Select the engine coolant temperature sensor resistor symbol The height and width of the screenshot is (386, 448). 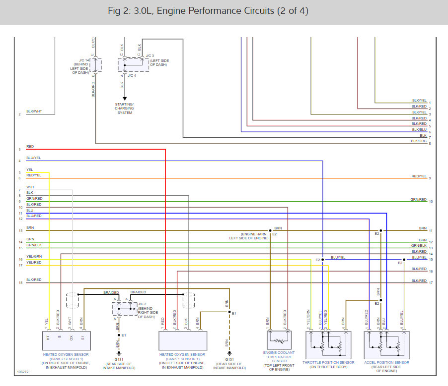(279, 340)
